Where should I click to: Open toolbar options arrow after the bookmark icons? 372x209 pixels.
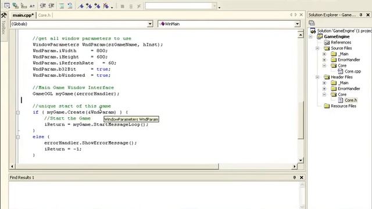click(x=112, y=7)
